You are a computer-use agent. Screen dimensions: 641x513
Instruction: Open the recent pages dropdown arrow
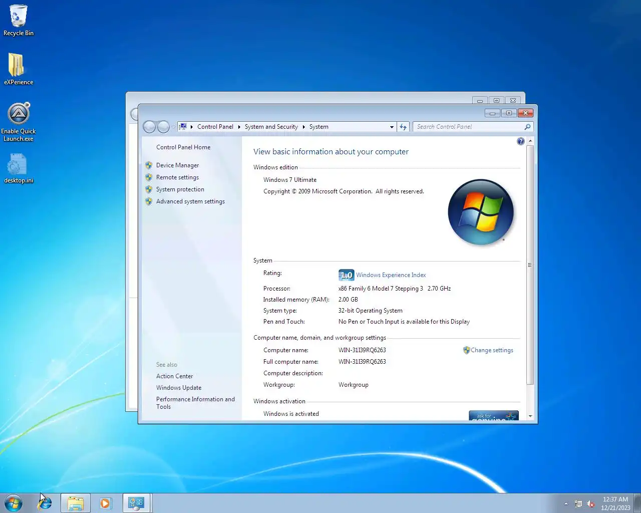(173, 127)
